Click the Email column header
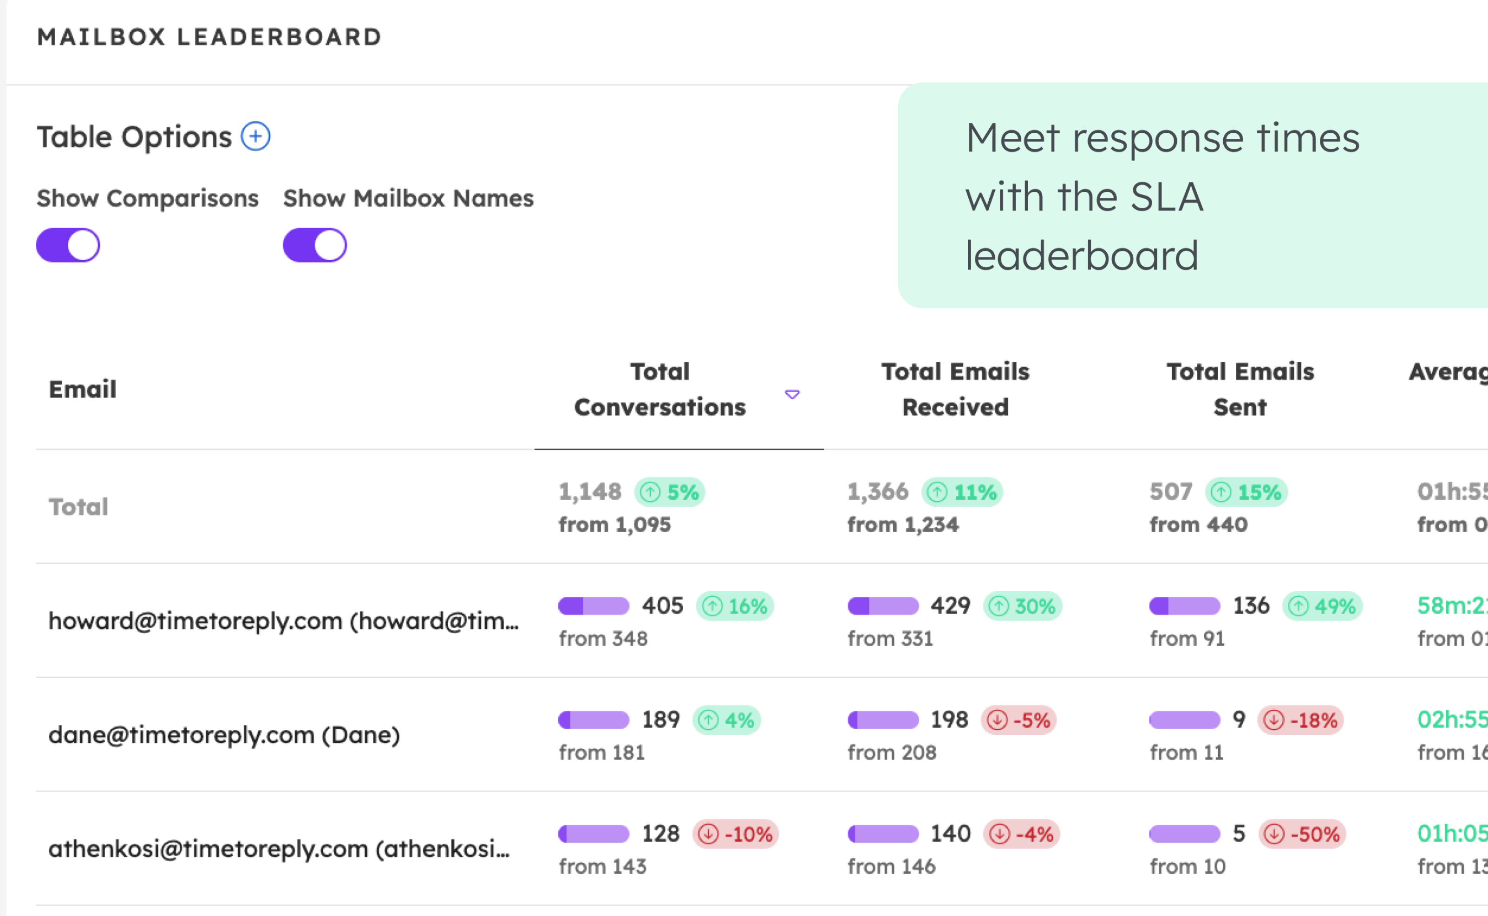 [82, 389]
